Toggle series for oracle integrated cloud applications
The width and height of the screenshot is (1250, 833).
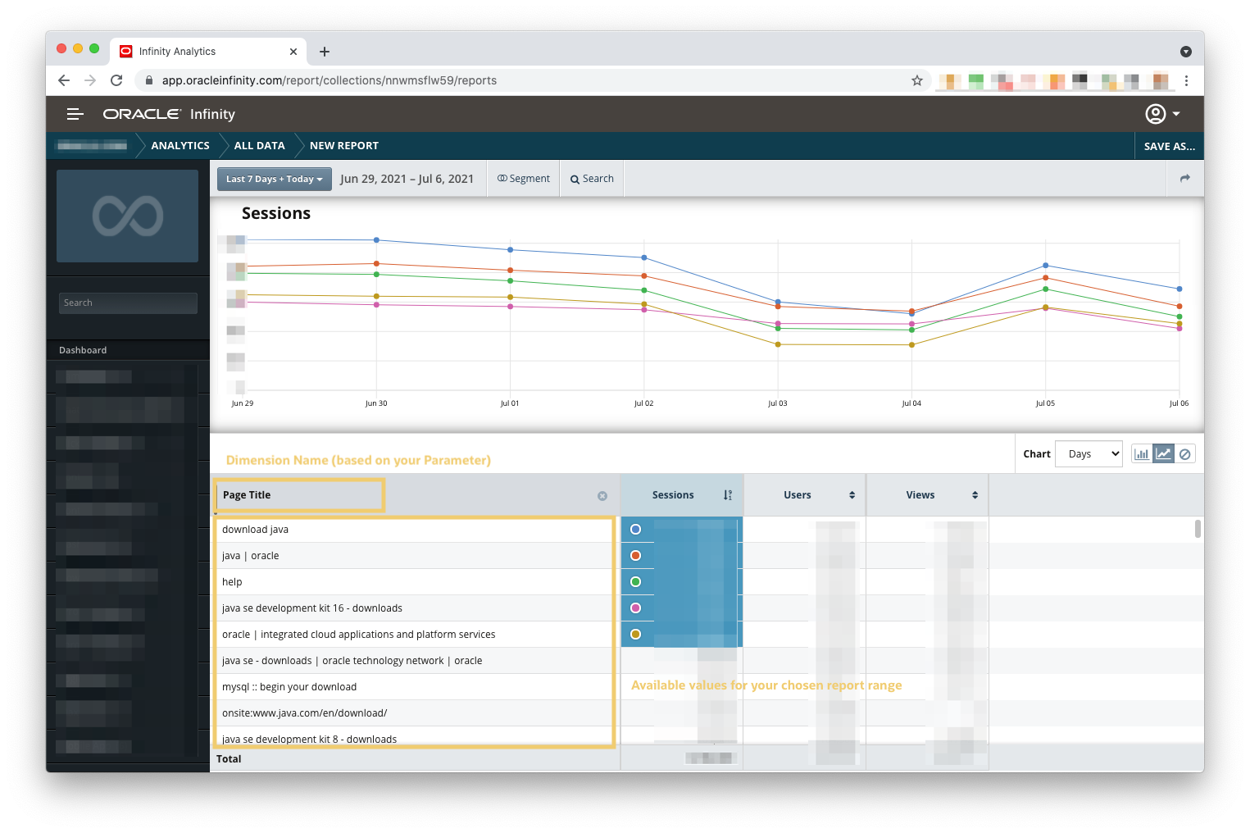click(x=635, y=635)
